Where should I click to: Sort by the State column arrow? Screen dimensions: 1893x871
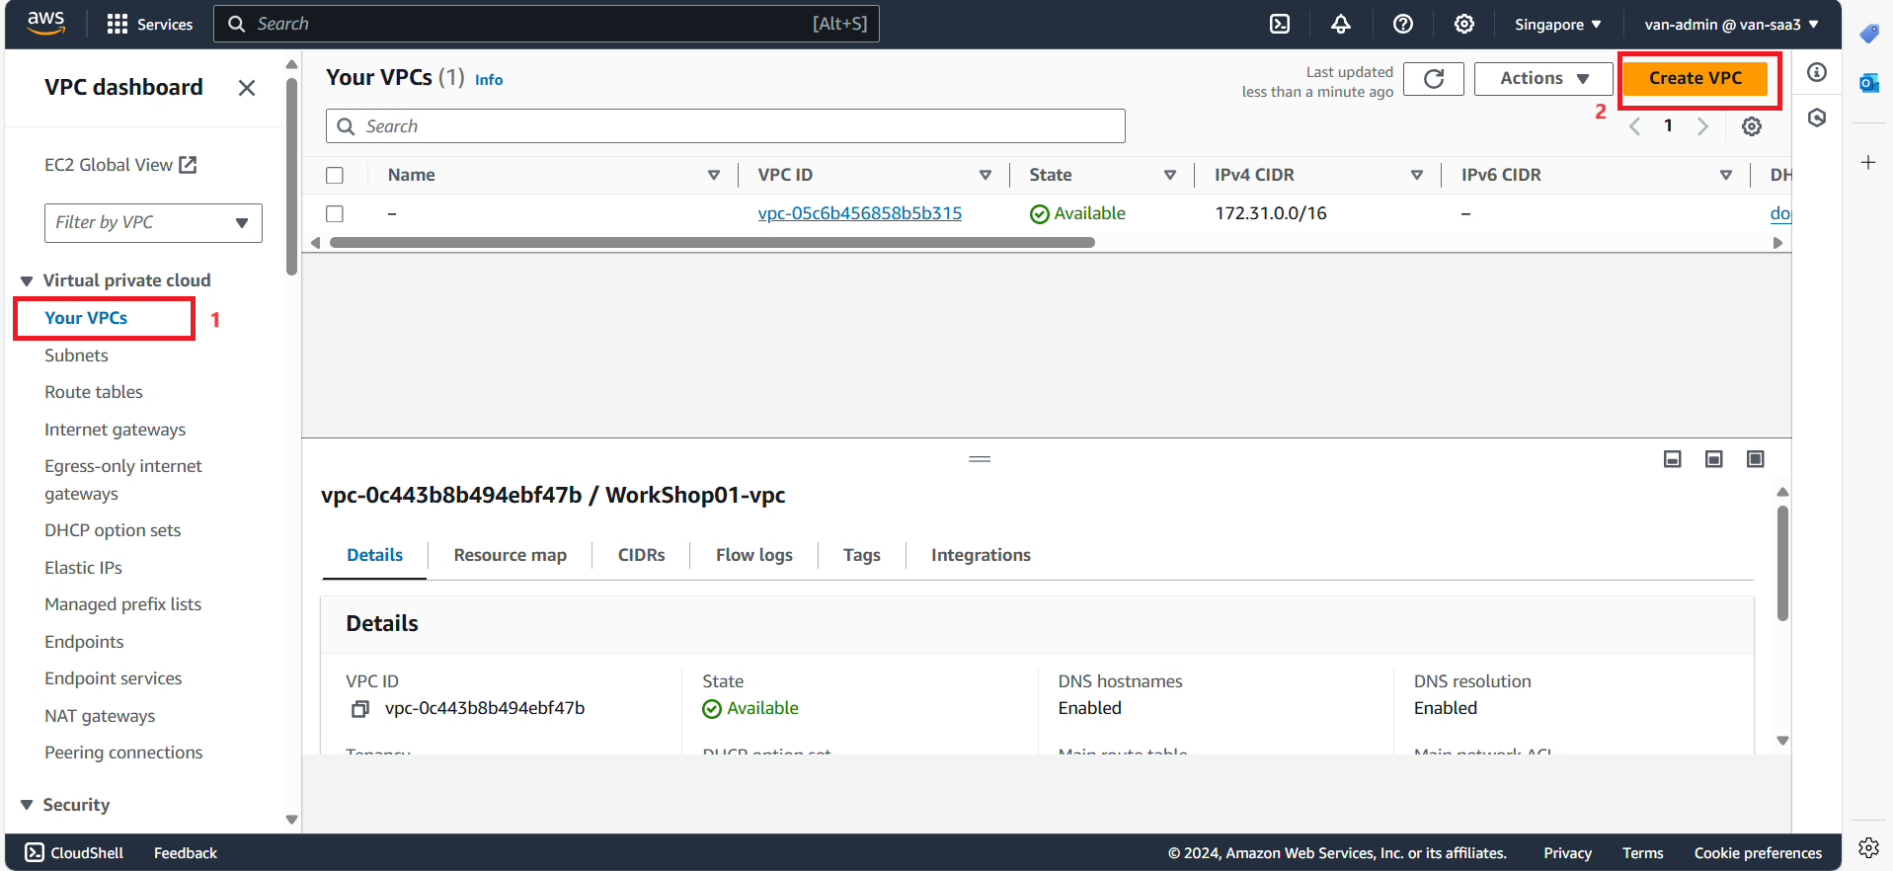(1169, 176)
